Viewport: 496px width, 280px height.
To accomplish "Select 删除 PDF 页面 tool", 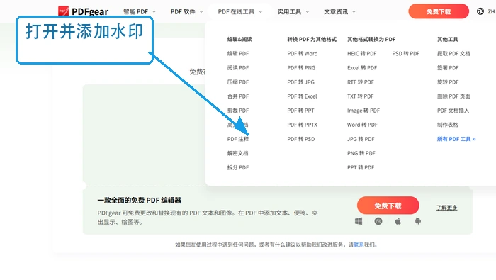I will (453, 96).
